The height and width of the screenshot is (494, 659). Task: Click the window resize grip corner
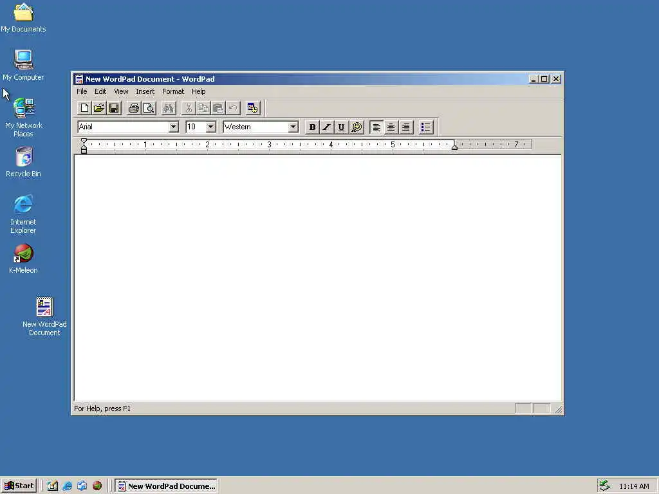(x=558, y=409)
